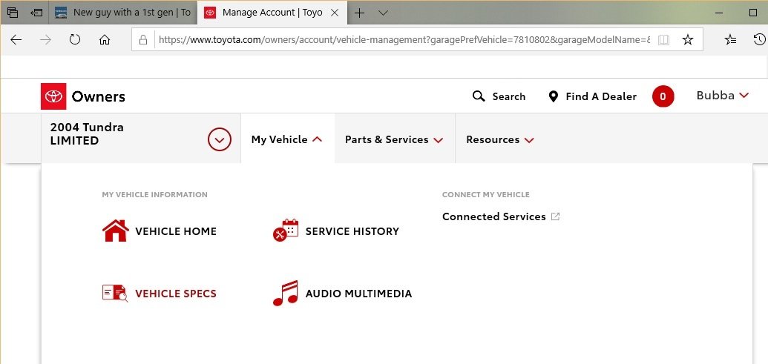Click the Vehicle Home house icon

click(116, 231)
